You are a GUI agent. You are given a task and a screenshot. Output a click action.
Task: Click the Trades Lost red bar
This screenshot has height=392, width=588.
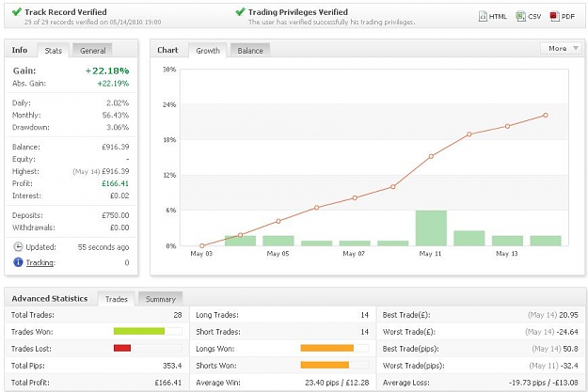[122, 348]
